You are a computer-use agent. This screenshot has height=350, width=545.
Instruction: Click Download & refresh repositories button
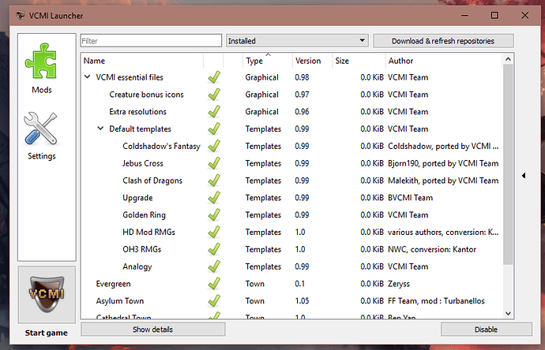443,41
